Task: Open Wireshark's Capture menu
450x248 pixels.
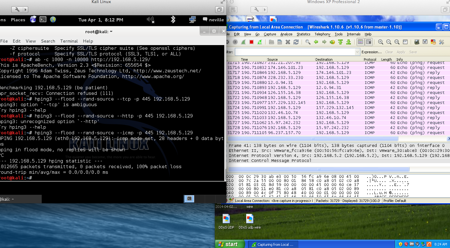Action: (x=270, y=34)
